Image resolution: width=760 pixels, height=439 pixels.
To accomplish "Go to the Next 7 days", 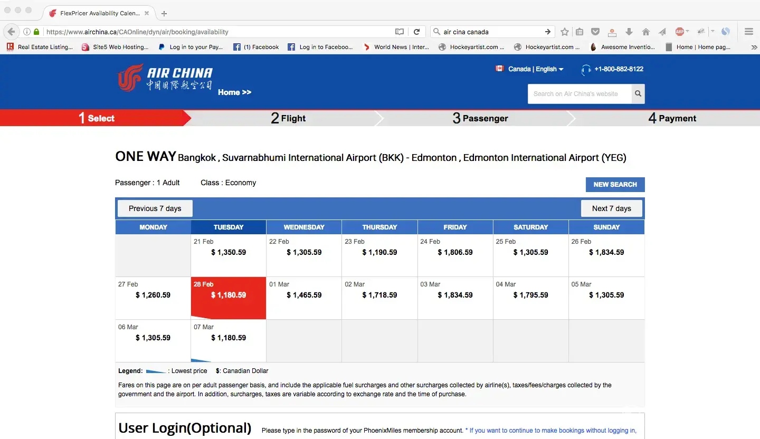I will coord(611,208).
